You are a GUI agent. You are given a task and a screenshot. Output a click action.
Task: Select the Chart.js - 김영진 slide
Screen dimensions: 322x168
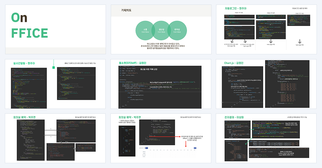pos(266,84)
